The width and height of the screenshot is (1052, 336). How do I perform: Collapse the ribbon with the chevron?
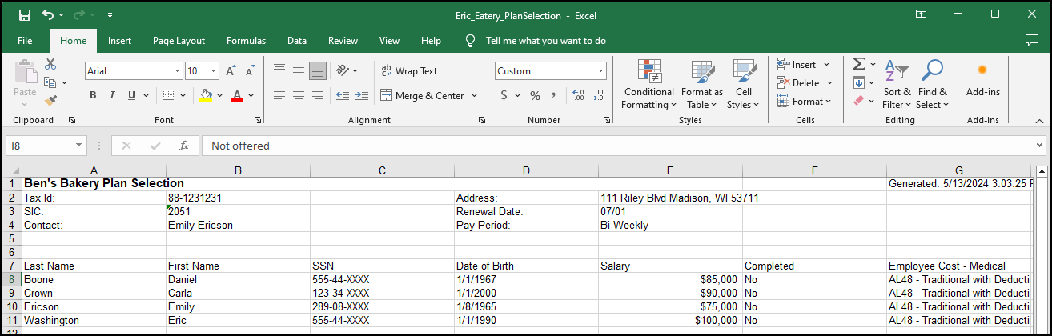pyautogui.click(x=1039, y=120)
